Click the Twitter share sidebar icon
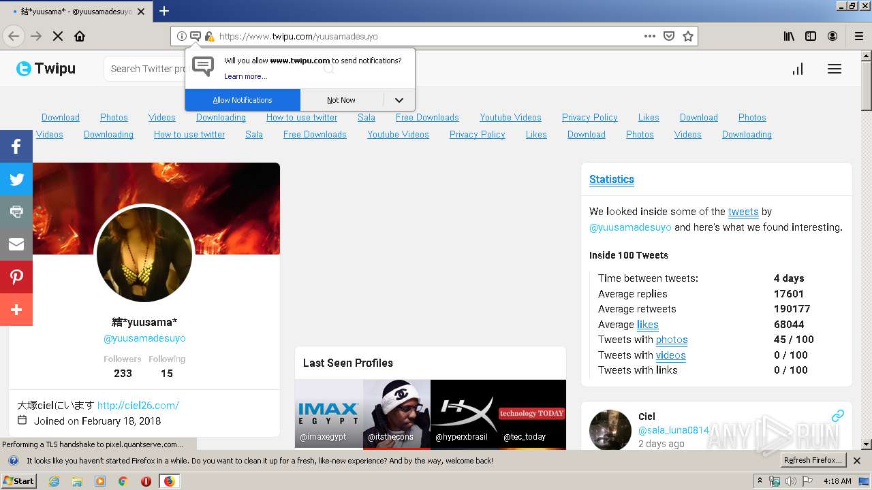The height and width of the screenshot is (490, 872). tap(16, 179)
